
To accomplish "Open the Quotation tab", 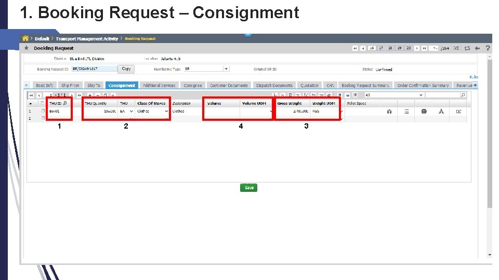I will 309,86.
